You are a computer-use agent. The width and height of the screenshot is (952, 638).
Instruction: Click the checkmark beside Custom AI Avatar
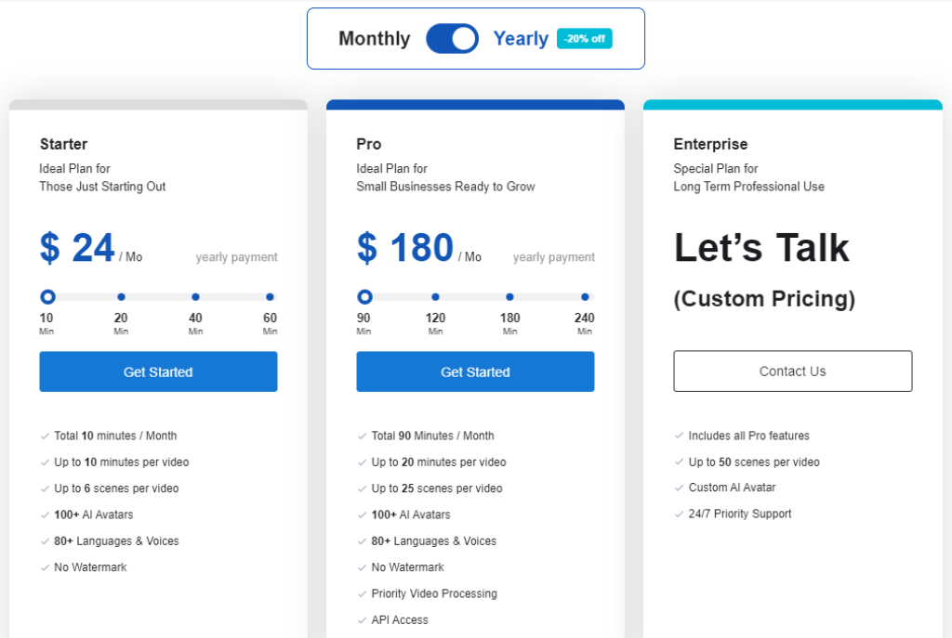[680, 488]
